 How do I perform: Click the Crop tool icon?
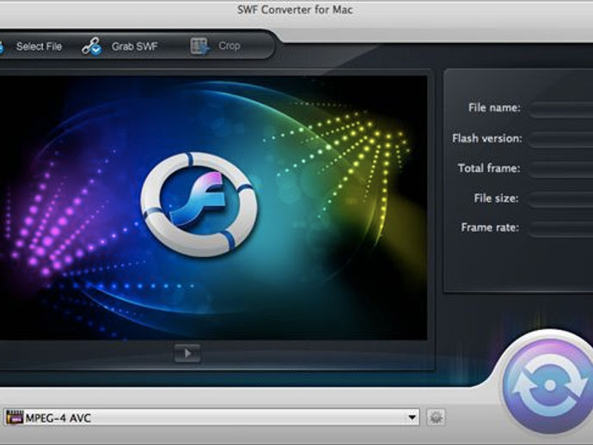[x=199, y=46]
